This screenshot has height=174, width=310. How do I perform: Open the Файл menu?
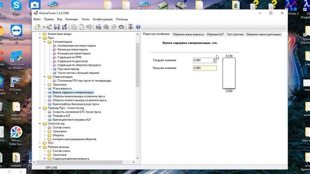click(x=37, y=19)
